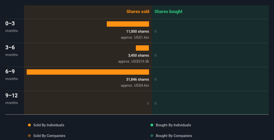Select the Shares bought column header
This screenshot has width=274, height=140.
tap(168, 12)
